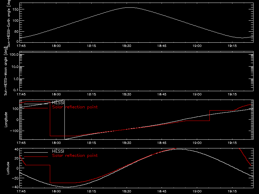Screen dimensions: 259x194
Task: Select the -40 tick label on Latitude plot
Action: point(15,187)
